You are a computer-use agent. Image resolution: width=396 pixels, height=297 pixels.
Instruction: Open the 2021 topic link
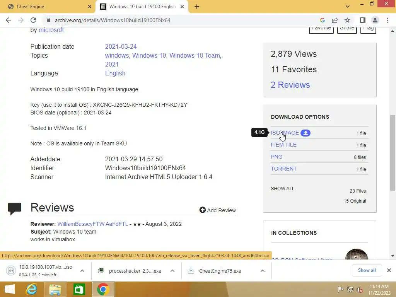(x=112, y=65)
